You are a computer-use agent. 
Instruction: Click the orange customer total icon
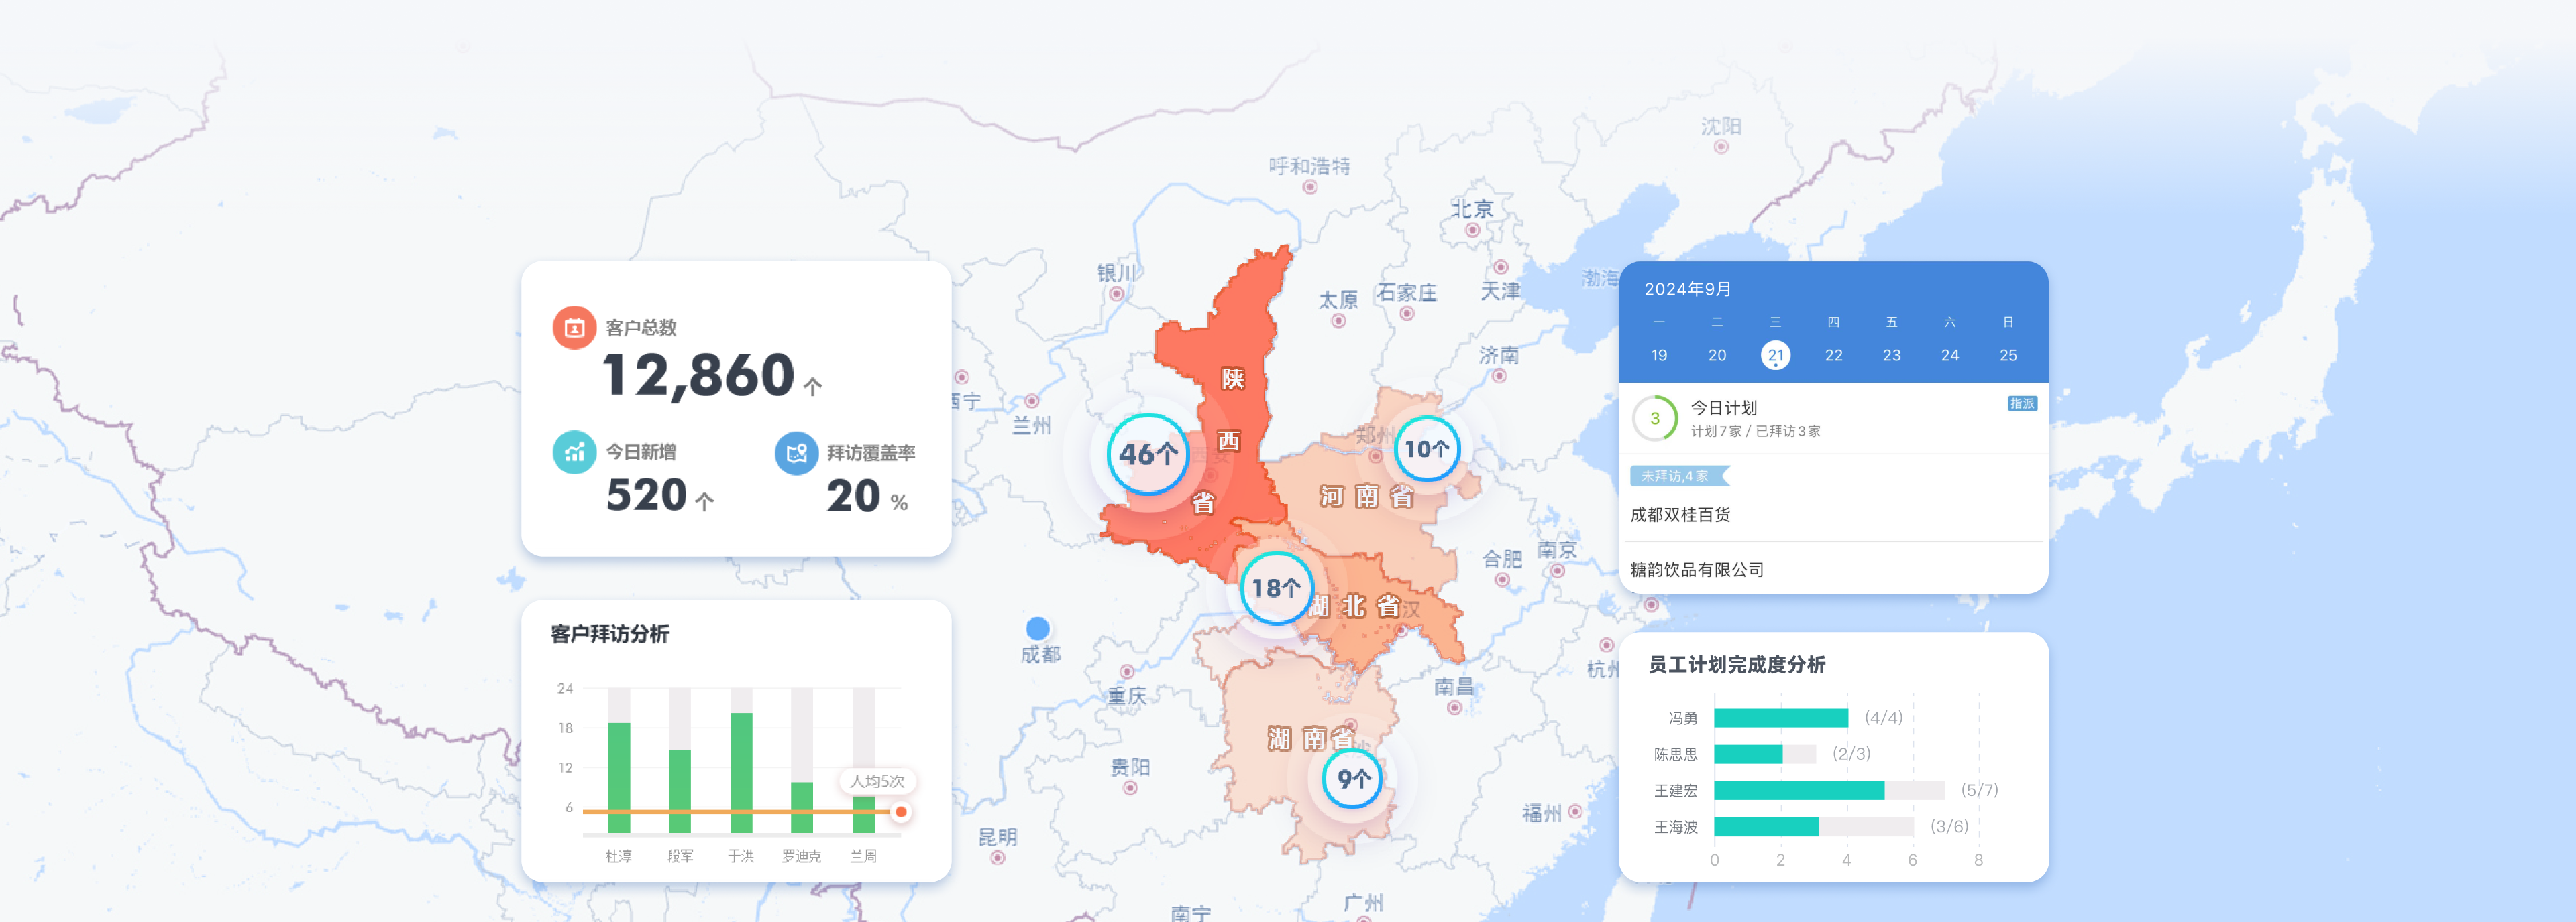tap(574, 328)
